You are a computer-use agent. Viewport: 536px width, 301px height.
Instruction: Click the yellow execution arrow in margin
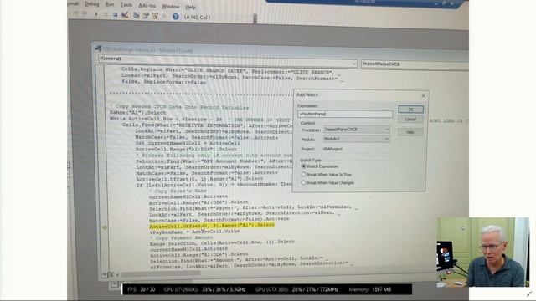[x=105, y=227]
